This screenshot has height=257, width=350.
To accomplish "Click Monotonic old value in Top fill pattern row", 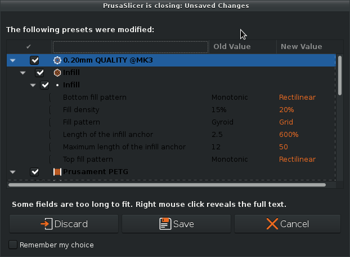I will [230, 159].
